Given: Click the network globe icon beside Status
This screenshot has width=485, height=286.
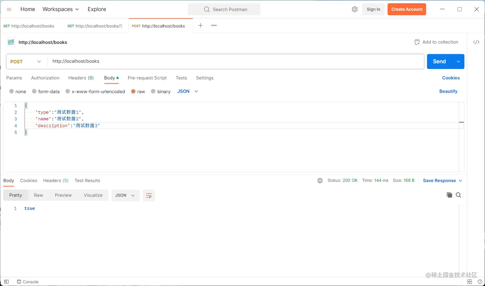Looking at the screenshot, I should pyautogui.click(x=320, y=181).
